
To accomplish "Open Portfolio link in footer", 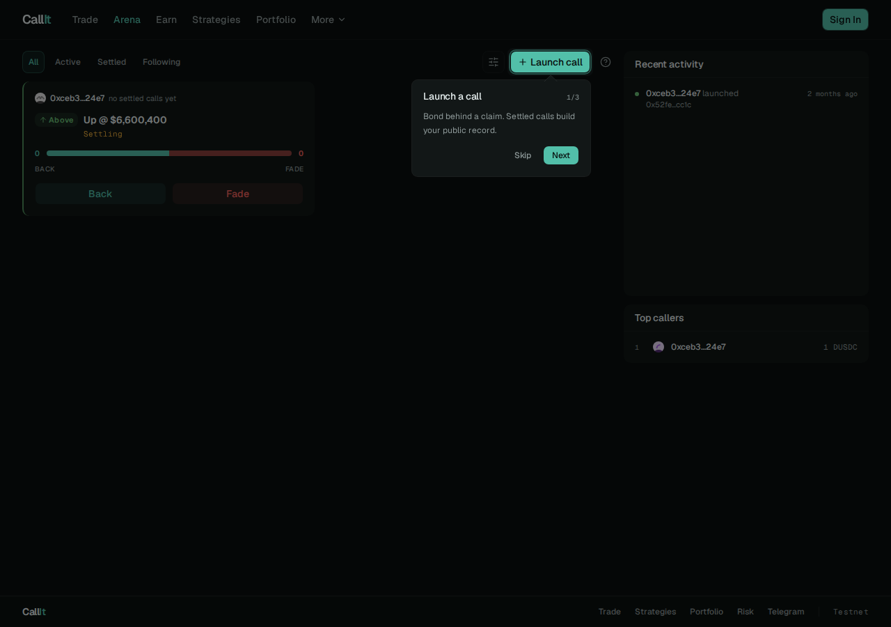I will pyautogui.click(x=707, y=612).
